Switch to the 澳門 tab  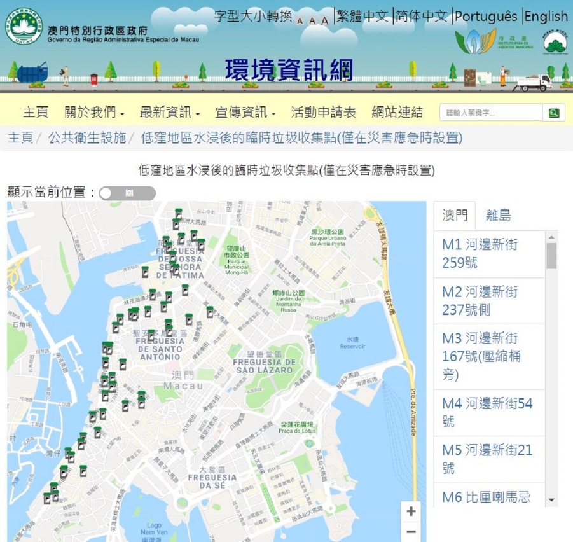click(x=455, y=216)
